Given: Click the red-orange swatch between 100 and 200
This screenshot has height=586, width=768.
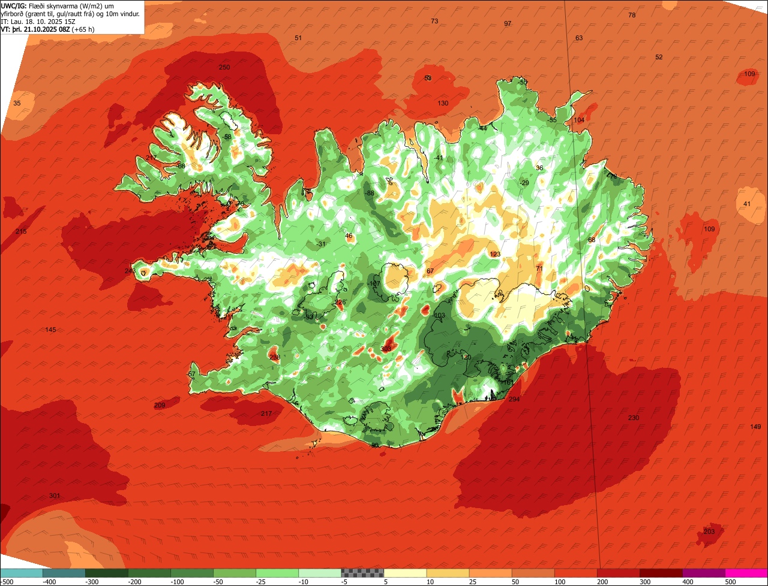Looking at the screenshot, I should click(x=575, y=573).
